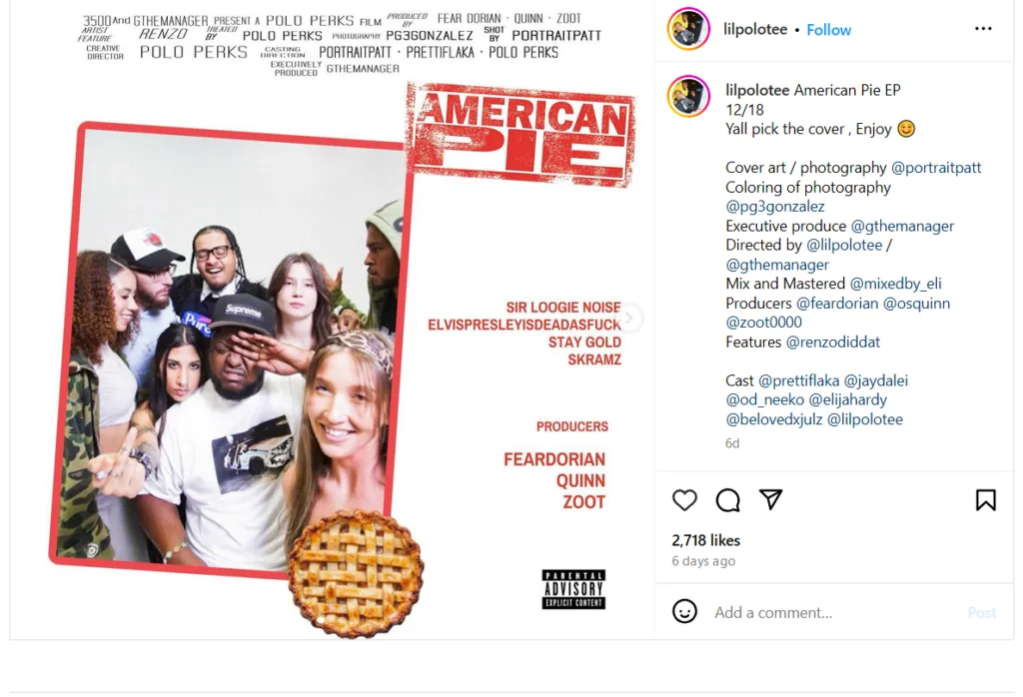Open @mixedby_eli mention link
This screenshot has width=1023, height=697.
[x=895, y=284]
